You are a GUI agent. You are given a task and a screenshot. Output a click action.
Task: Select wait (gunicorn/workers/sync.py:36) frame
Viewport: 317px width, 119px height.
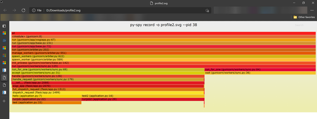click(260, 73)
